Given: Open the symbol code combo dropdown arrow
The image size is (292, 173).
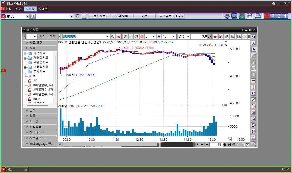Looking at the screenshot, I should pyautogui.click(x=107, y=37).
